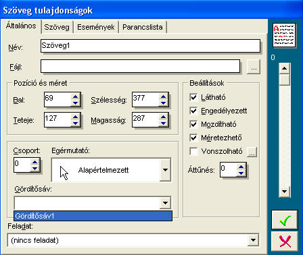Increase the Csoport value
This screenshot has height=255, width=303.
pyautogui.click(x=34, y=162)
